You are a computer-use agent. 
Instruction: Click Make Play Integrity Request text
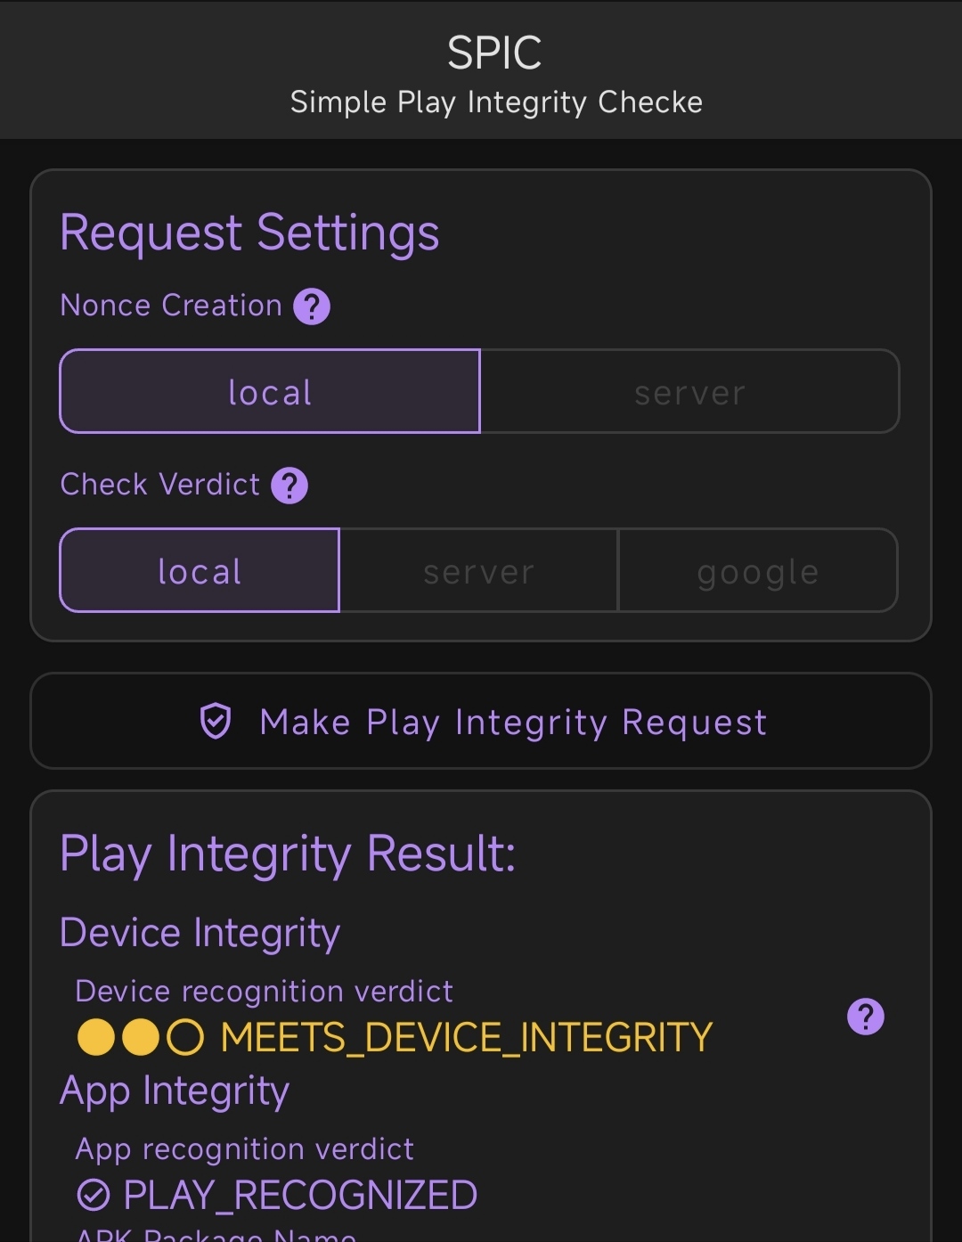[513, 722]
